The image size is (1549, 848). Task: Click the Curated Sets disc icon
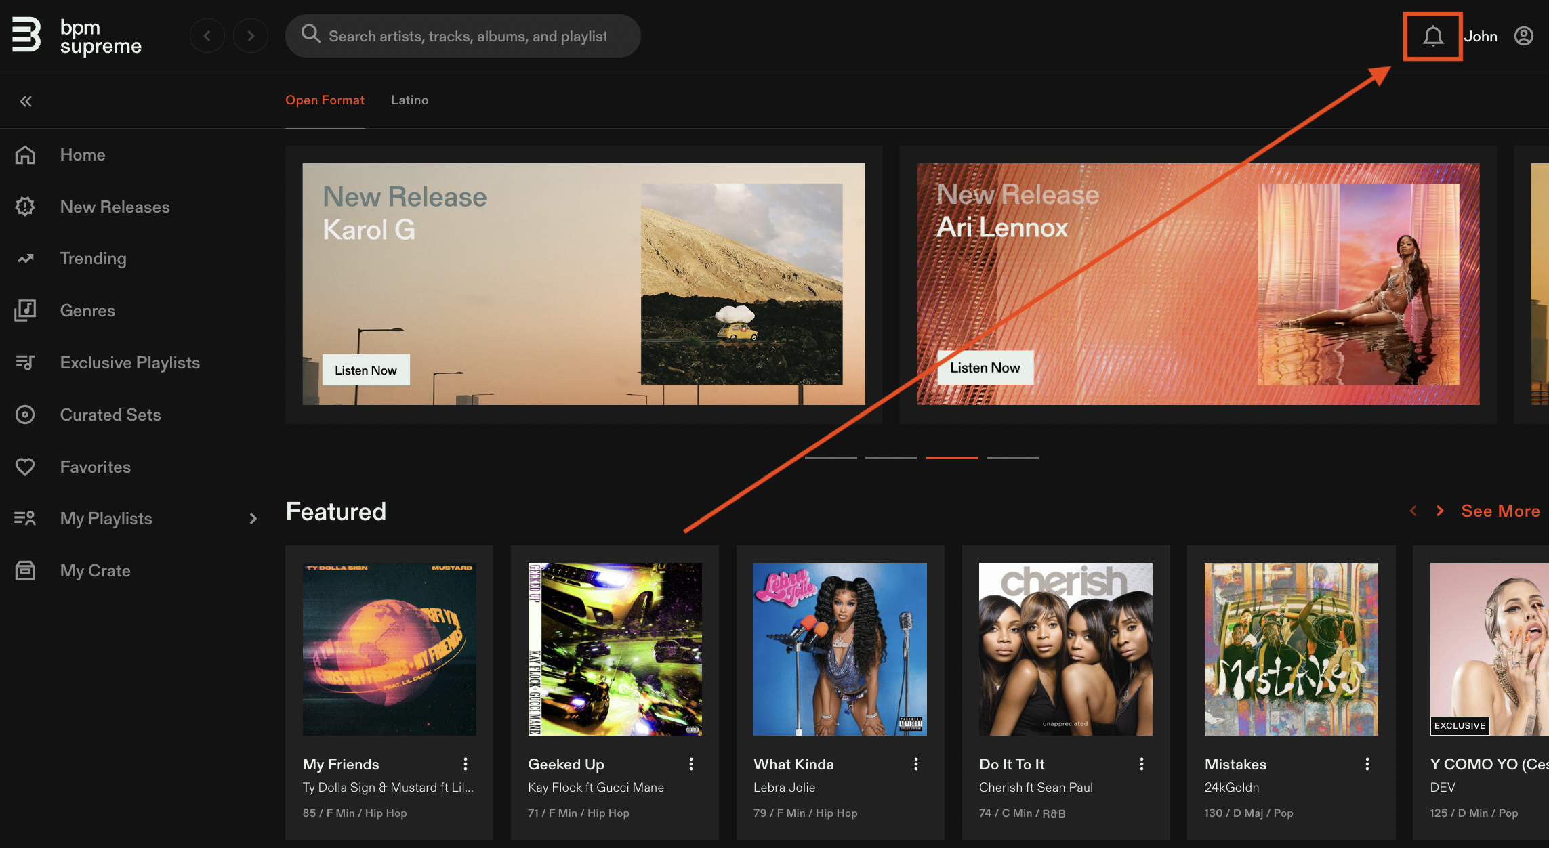(25, 415)
